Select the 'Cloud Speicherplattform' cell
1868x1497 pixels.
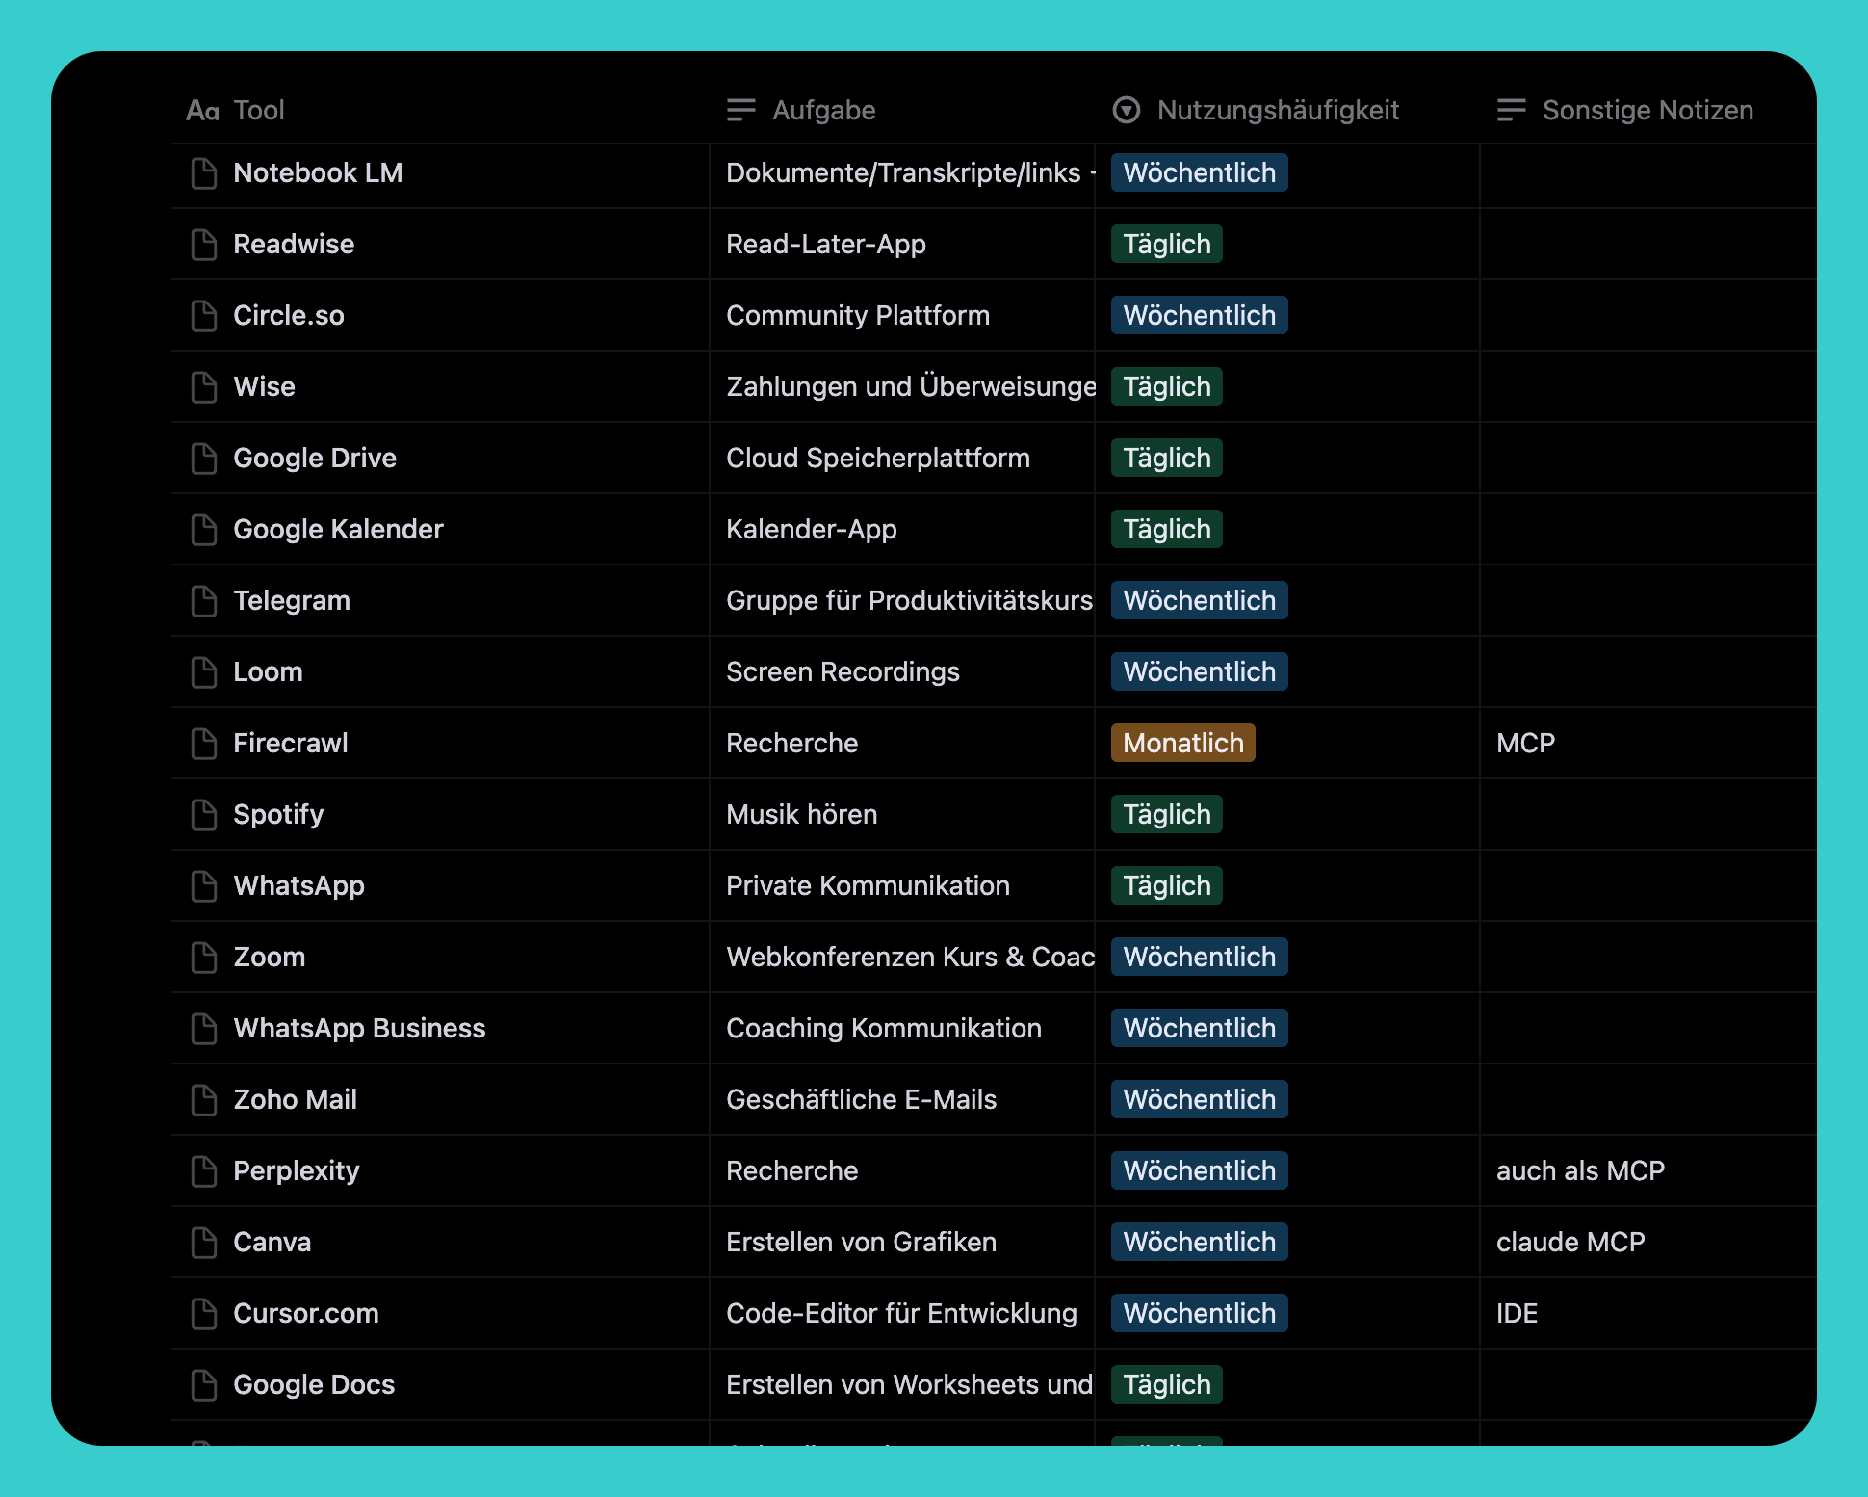click(902, 459)
